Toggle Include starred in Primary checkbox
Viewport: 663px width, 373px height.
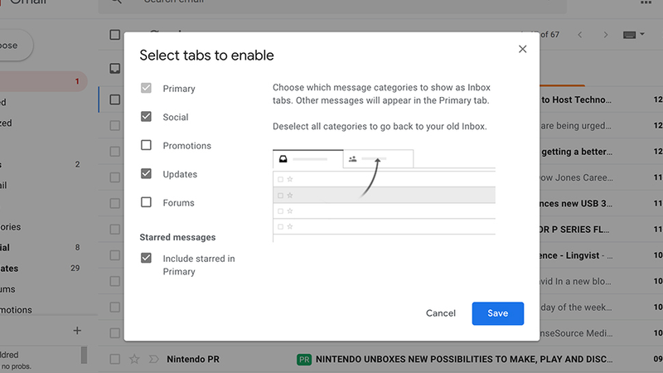(x=146, y=258)
